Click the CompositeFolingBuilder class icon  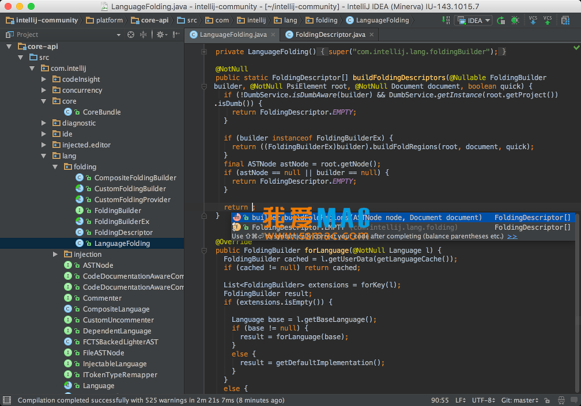pyautogui.click(x=80, y=177)
